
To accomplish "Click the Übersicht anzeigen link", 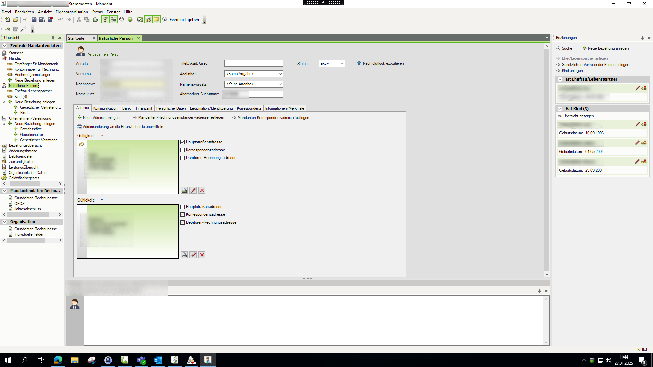I will pyautogui.click(x=578, y=116).
